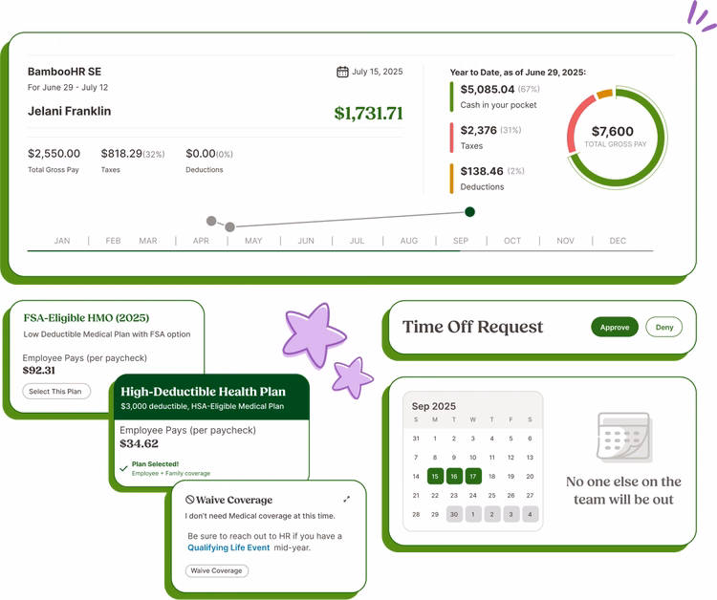This screenshot has width=717, height=600.
Task: Click the green Cash in your pocket bar
Action: click(x=452, y=96)
